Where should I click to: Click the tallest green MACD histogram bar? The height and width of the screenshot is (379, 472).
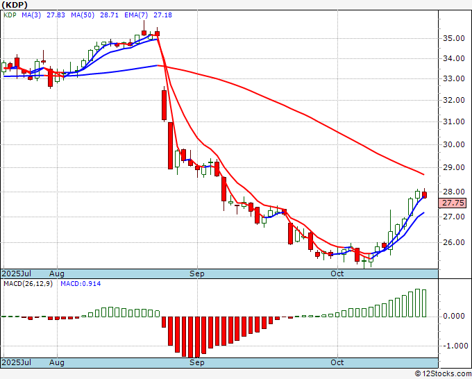click(418, 303)
